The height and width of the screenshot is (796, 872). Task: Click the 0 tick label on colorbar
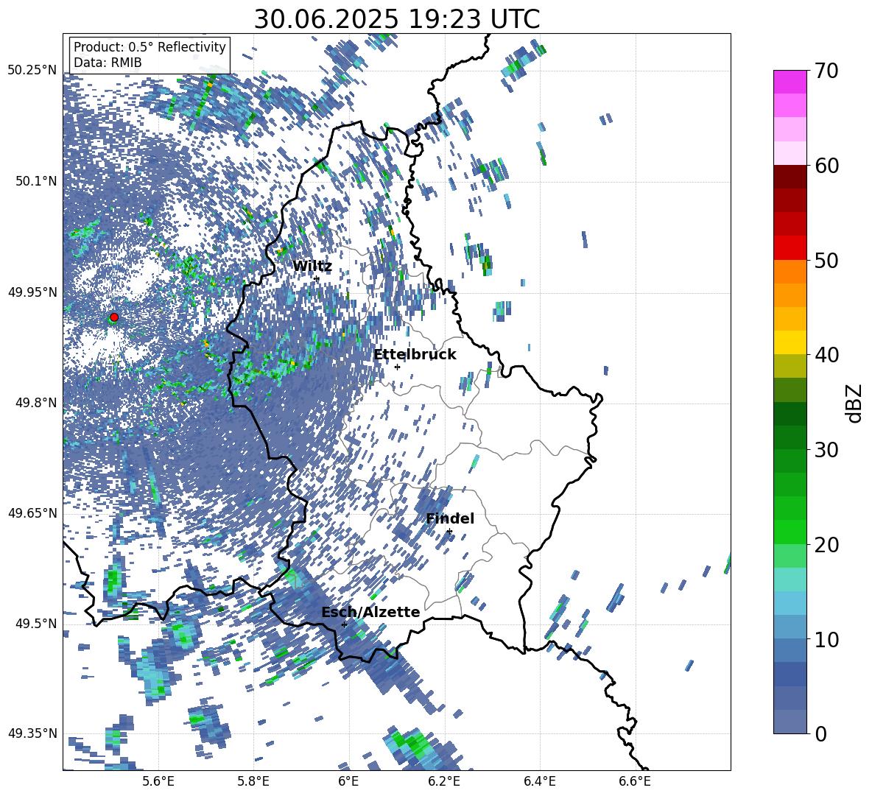[820, 733]
